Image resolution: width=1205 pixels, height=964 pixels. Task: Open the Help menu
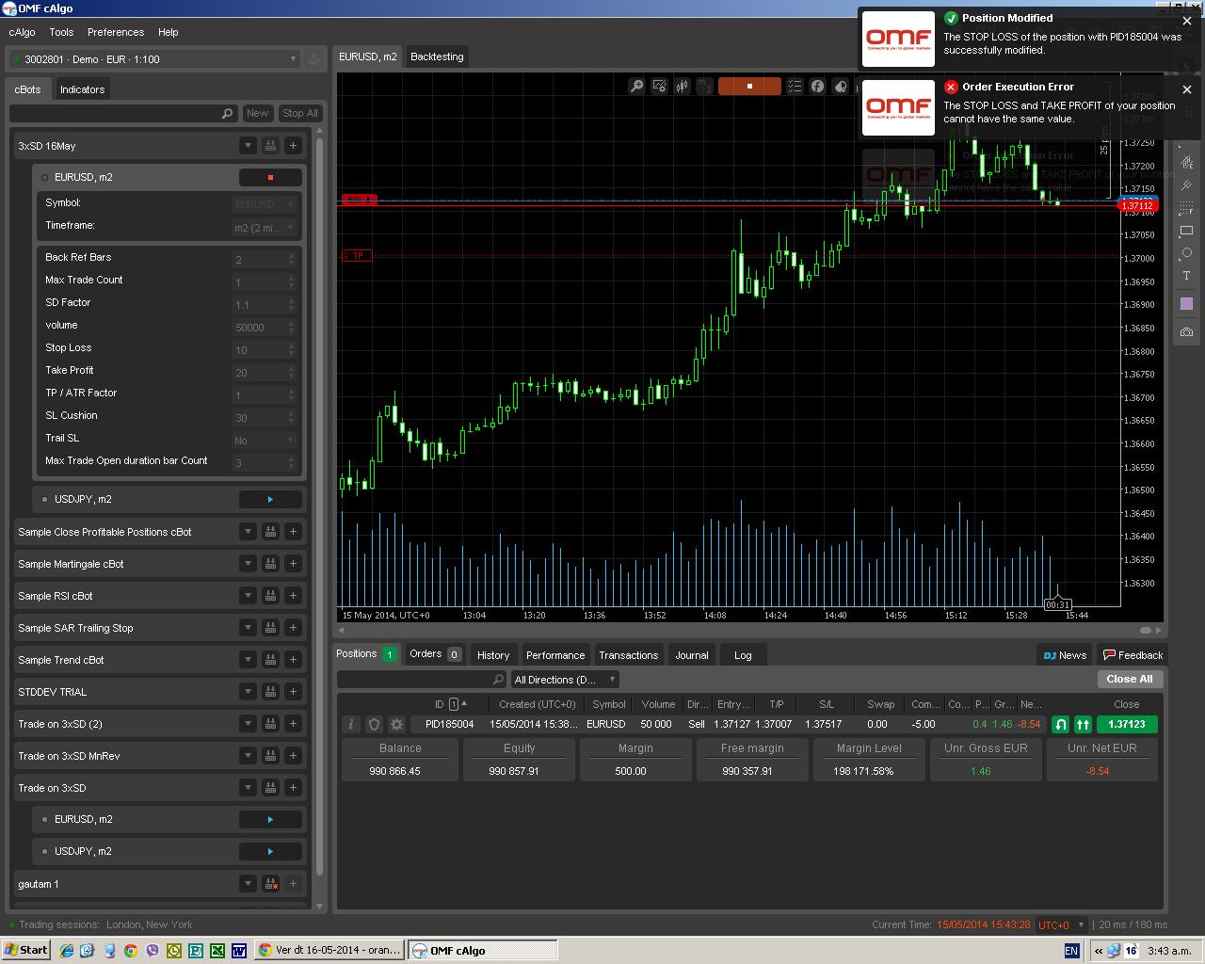pyautogui.click(x=169, y=32)
